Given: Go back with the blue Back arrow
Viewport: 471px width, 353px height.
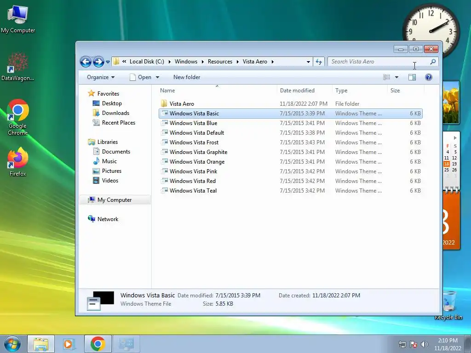Looking at the screenshot, I should click(86, 62).
